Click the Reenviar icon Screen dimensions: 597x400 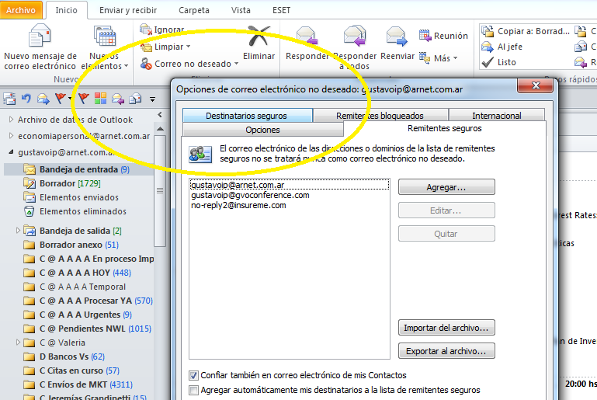point(397,37)
